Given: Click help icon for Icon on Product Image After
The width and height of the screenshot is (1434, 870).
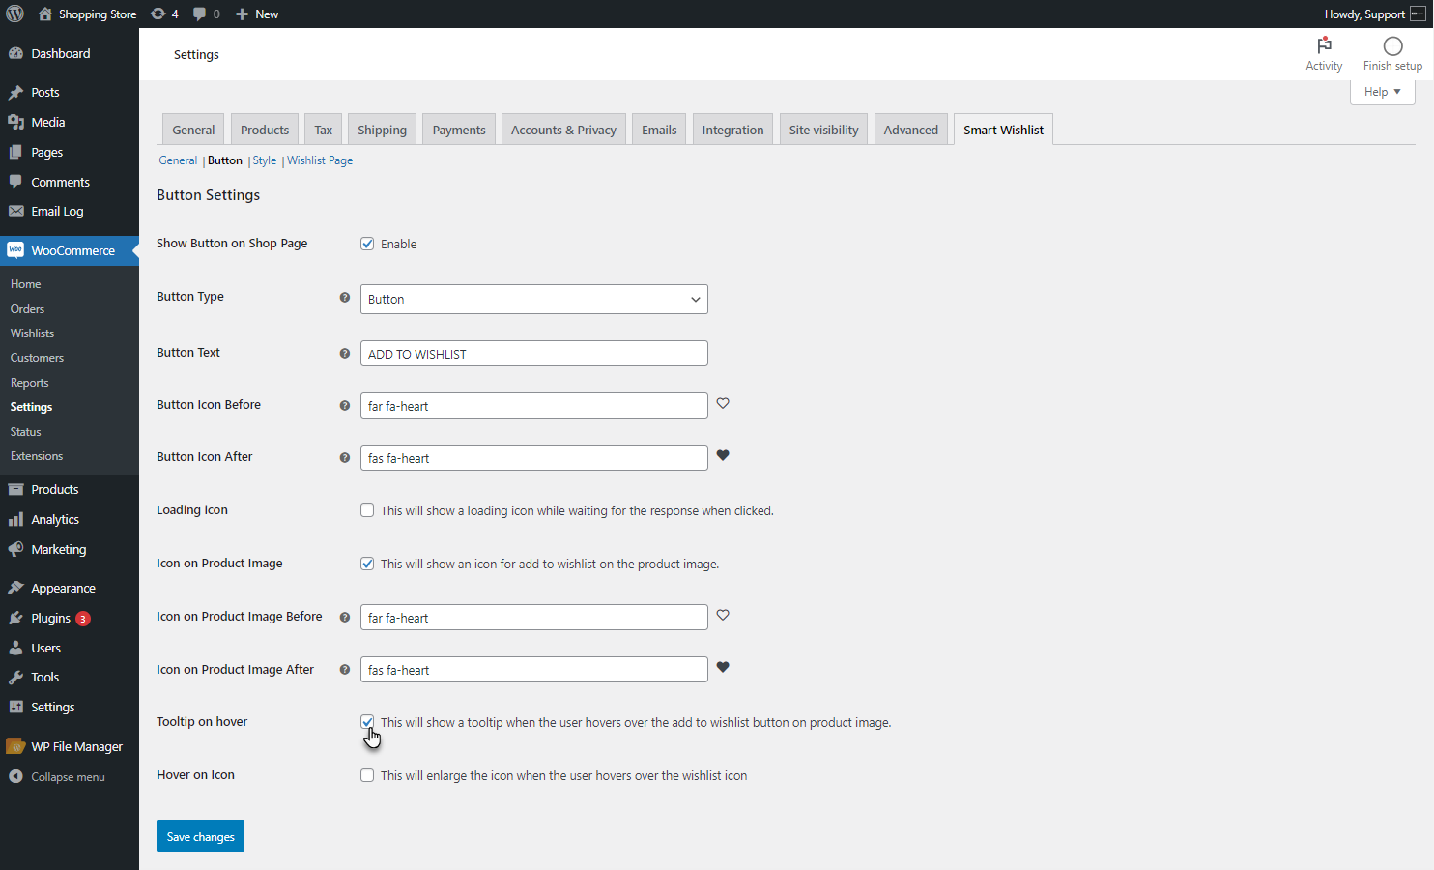Looking at the screenshot, I should point(345,670).
